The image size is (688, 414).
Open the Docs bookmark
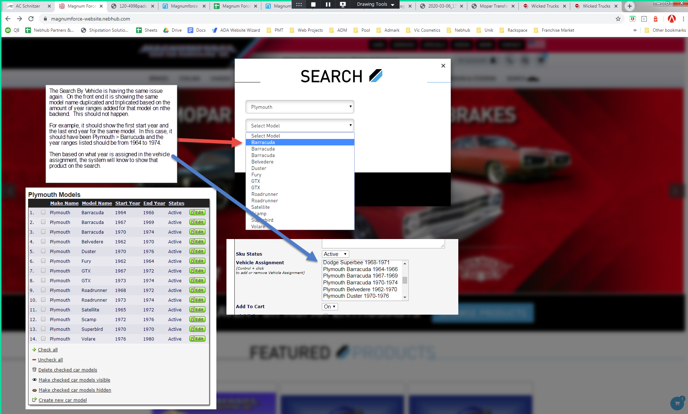(197, 30)
